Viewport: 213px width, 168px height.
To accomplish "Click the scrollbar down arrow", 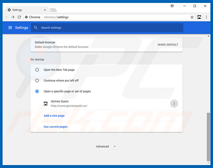I will pos(208,163).
